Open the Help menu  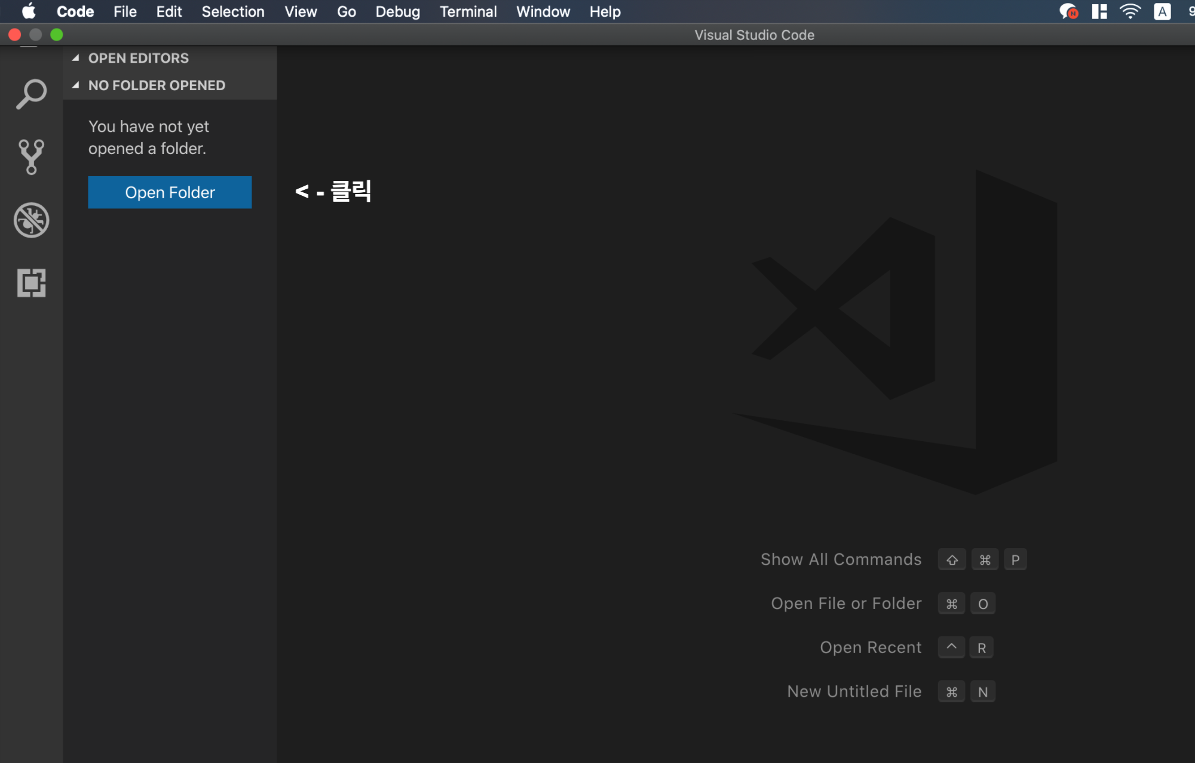click(x=605, y=11)
